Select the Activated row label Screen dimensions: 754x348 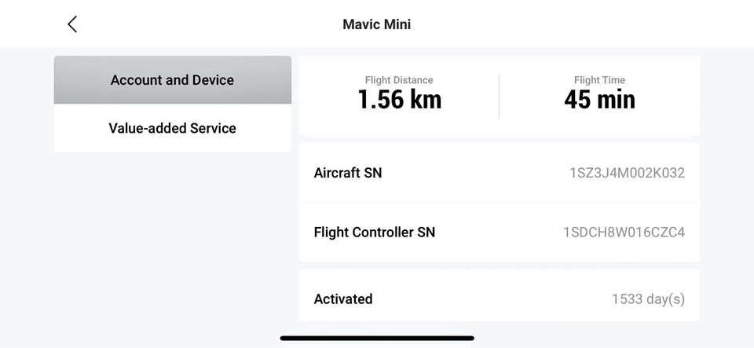click(x=343, y=299)
